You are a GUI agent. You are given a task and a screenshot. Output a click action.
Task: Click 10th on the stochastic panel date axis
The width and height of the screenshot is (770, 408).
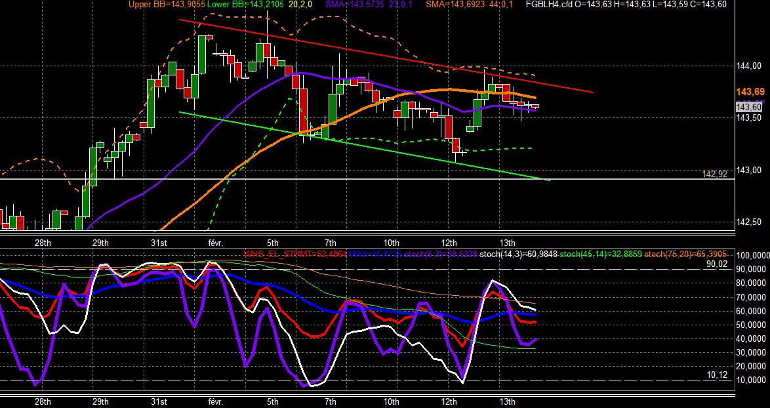[x=391, y=401]
